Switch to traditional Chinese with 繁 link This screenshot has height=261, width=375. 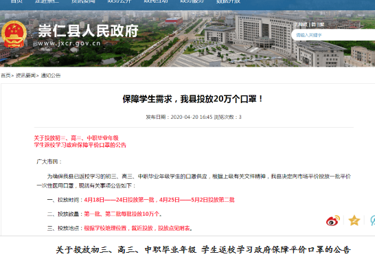coord(322,25)
